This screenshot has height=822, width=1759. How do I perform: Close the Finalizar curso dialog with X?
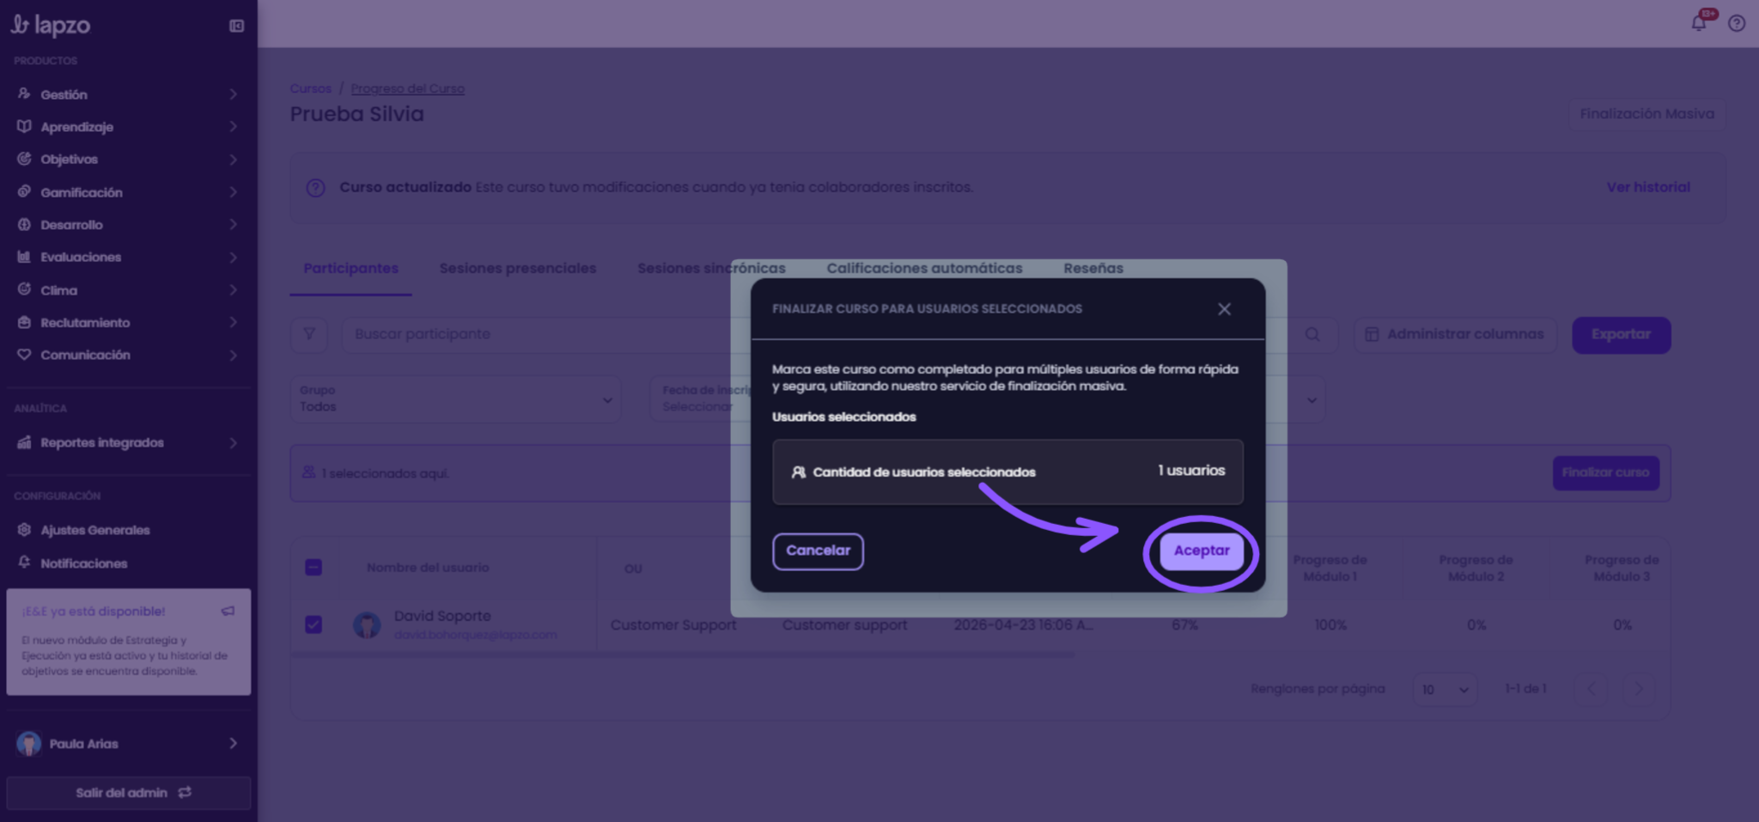[1224, 308]
